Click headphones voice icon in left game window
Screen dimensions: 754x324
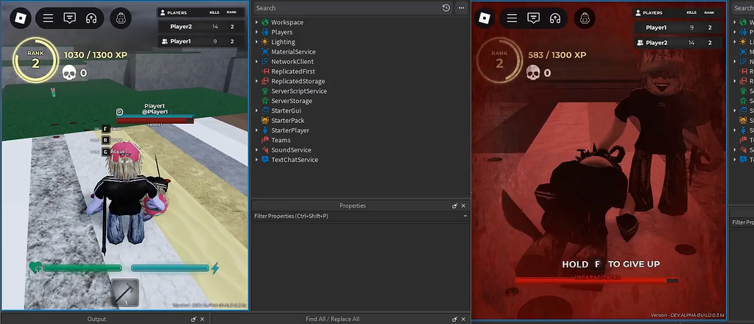coord(91,18)
